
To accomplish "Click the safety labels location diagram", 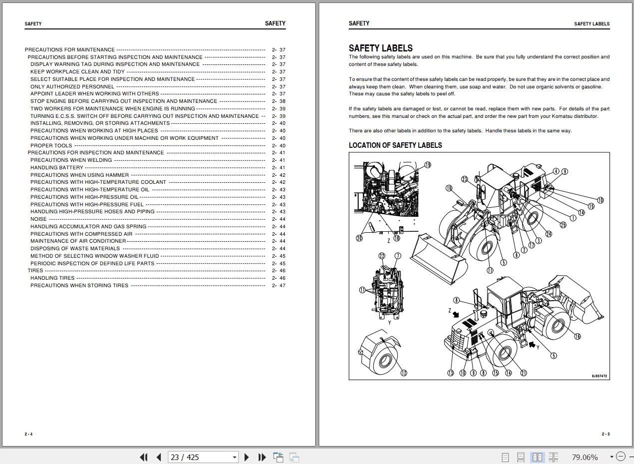I will [479, 266].
